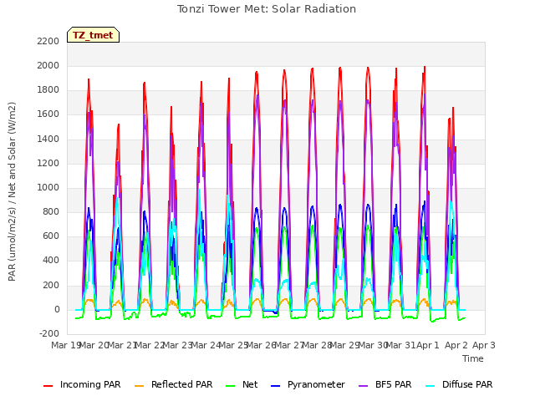Click the Time x-axis title
This screenshot has width=535, height=401.
tap(473, 358)
